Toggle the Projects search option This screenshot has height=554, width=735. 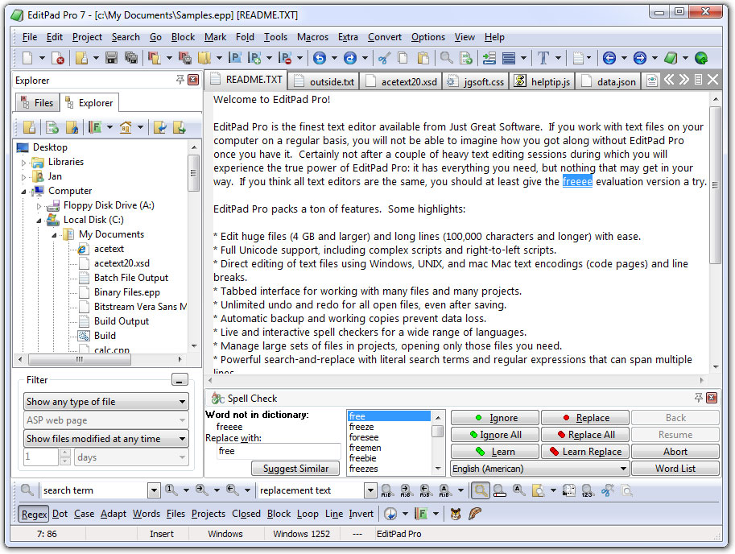pos(209,514)
